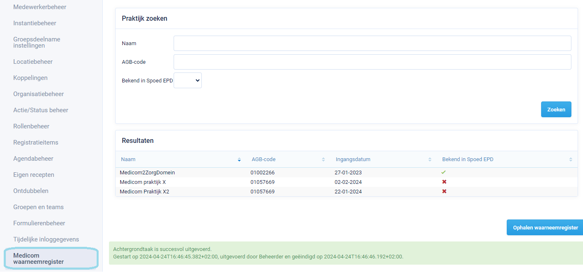Sort results by Ingangsdatum column arrow
This screenshot has width=583, height=275.
pyautogui.click(x=430, y=159)
